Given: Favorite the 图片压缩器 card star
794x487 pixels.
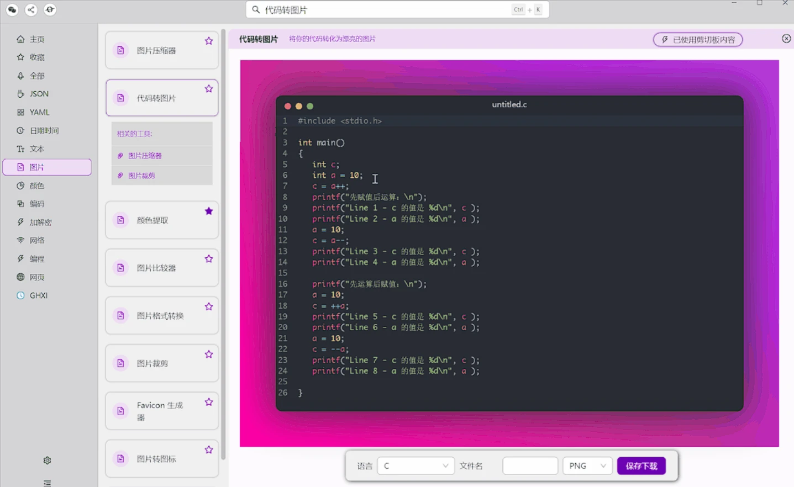Looking at the screenshot, I should 209,41.
